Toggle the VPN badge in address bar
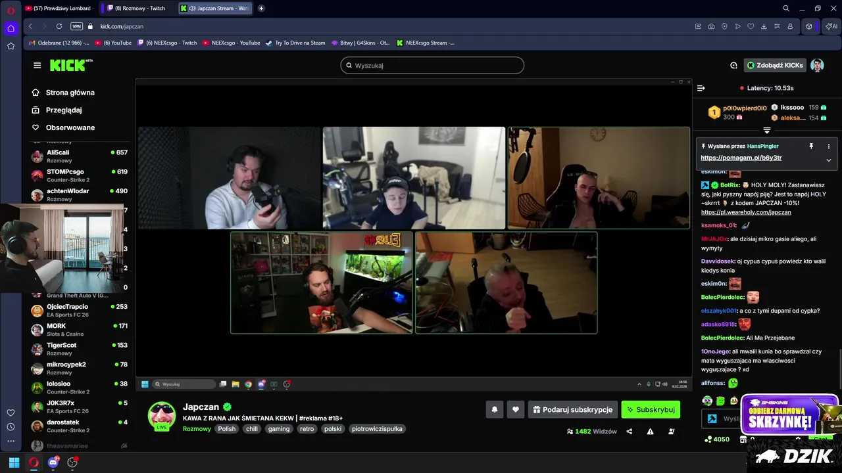 [x=76, y=26]
